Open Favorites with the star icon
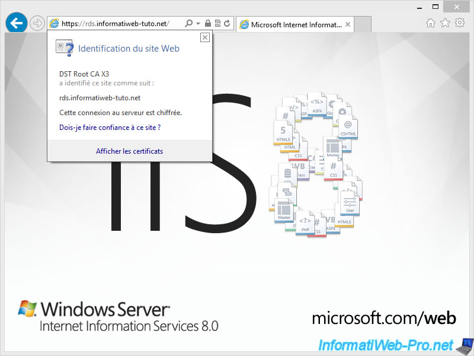 coord(445,23)
